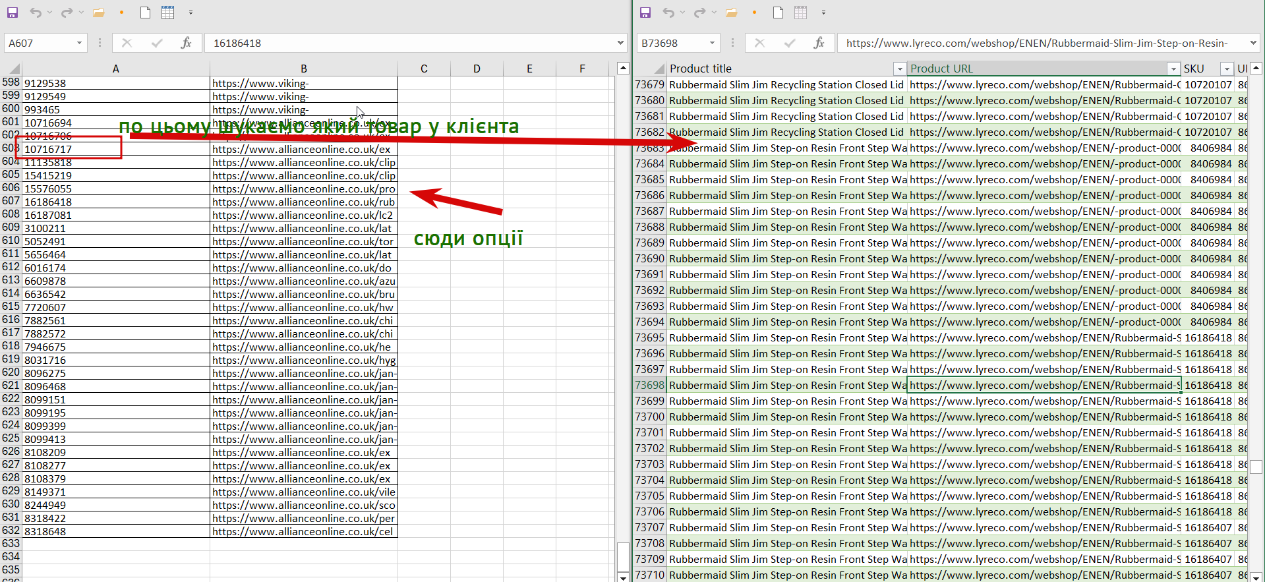This screenshot has height=582, width=1265.
Task: Open undo history dropdown in left window
Action: (x=49, y=13)
